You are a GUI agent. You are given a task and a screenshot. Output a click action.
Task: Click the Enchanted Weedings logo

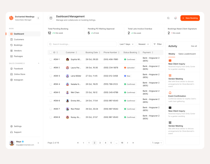(x=11, y=17)
